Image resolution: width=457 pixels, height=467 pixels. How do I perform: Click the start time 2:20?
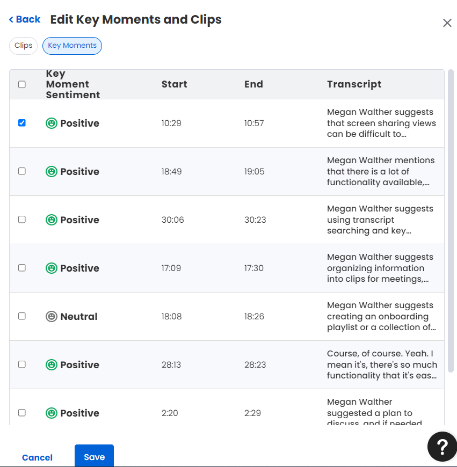point(170,413)
